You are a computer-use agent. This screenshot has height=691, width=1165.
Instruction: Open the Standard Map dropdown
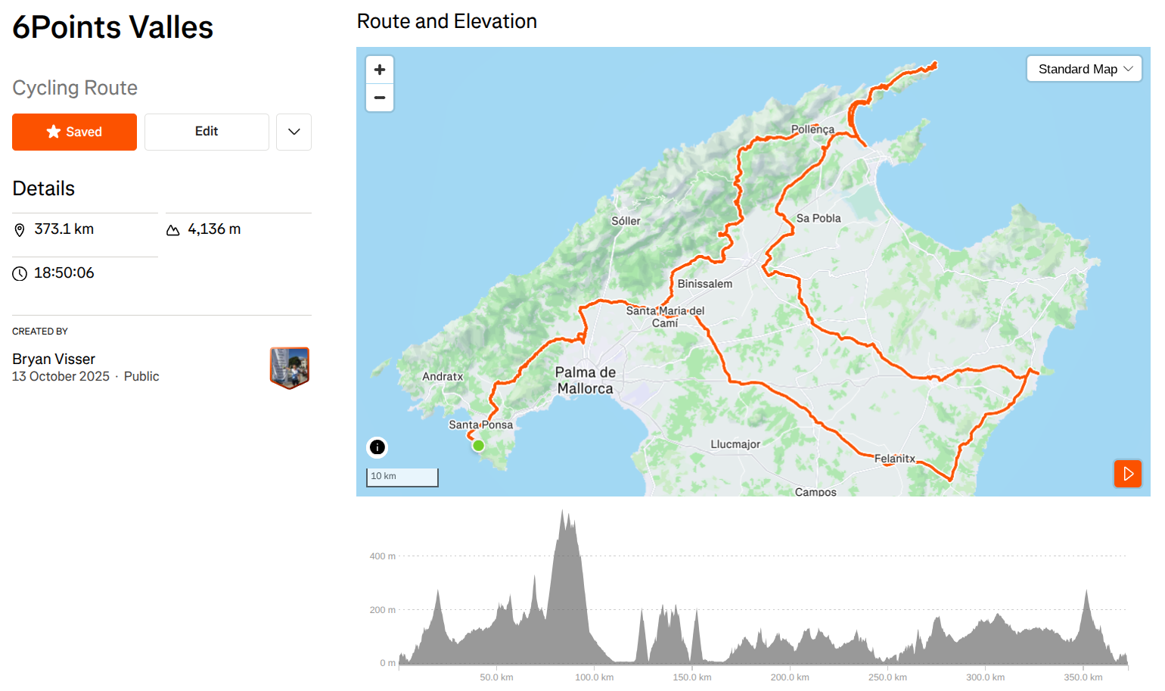click(1083, 69)
